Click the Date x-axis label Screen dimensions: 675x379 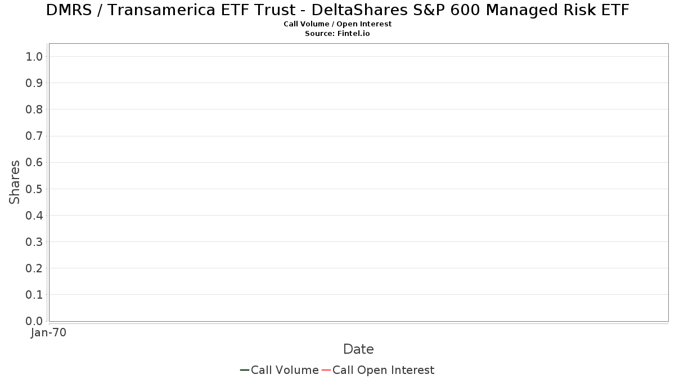pyautogui.click(x=358, y=349)
